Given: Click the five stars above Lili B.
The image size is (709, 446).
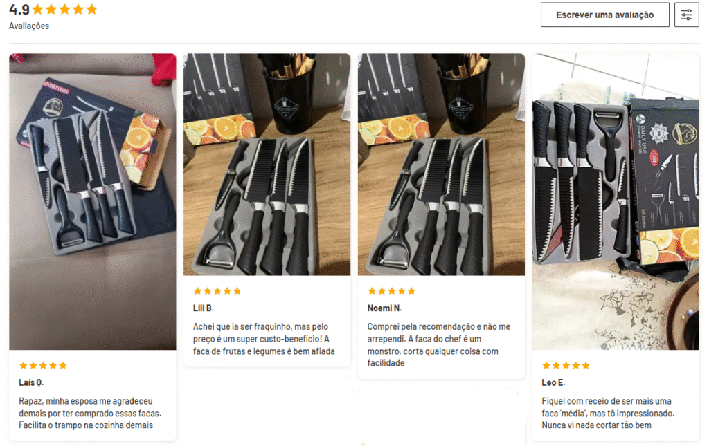Looking at the screenshot, I should (x=217, y=291).
